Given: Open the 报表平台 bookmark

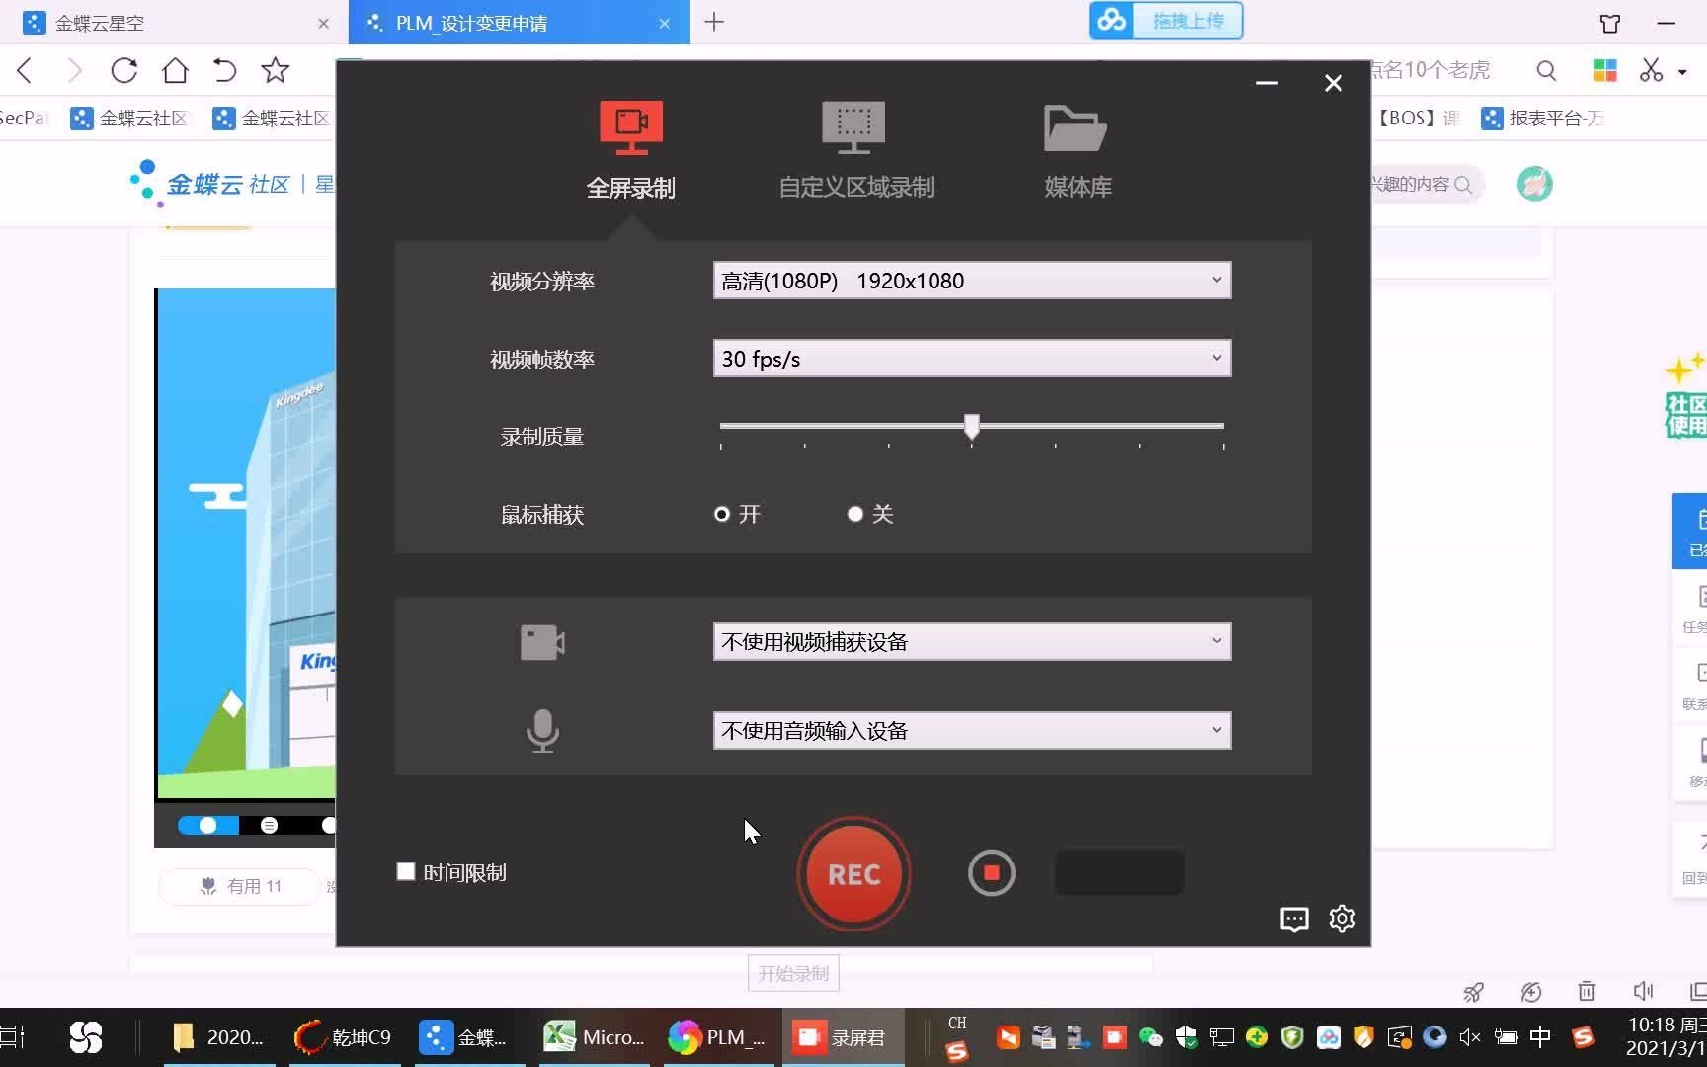Looking at the screenshot, I should coord(1543,119).
